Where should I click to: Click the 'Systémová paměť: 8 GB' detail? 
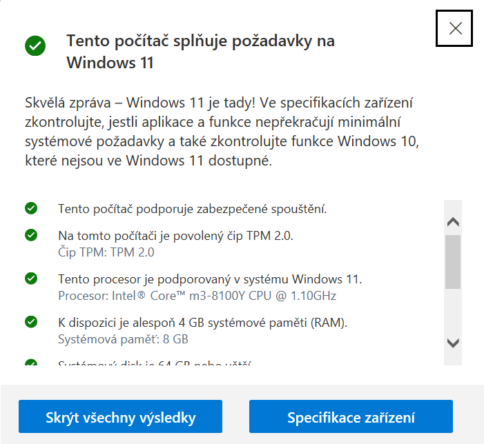[123, 339]
